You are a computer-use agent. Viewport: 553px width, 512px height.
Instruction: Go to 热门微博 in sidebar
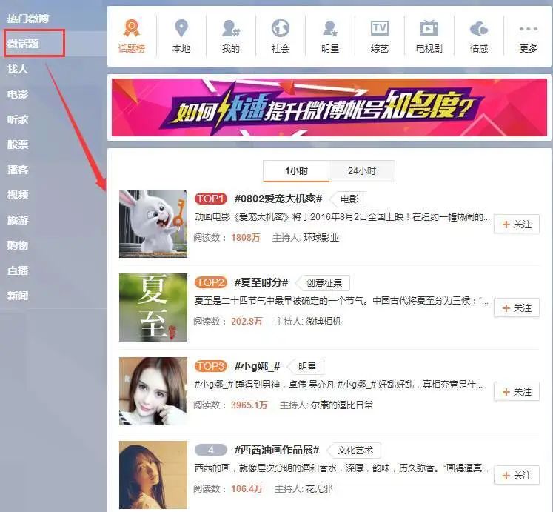(28, 17)
